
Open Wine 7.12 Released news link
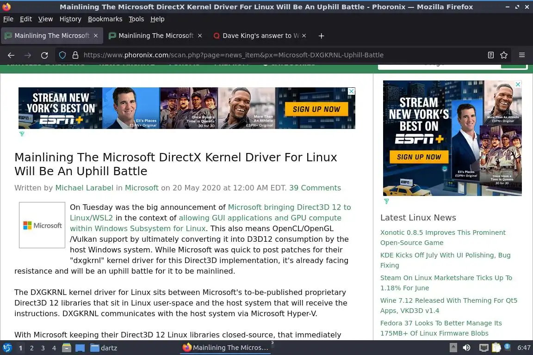click(449, 306)
